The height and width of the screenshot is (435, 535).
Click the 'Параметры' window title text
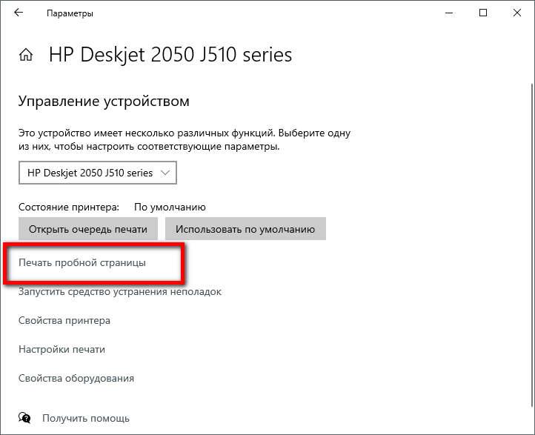(70, 13)
